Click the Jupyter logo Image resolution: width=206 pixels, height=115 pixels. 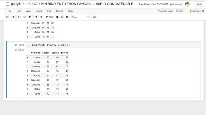(x=15, y=4)
